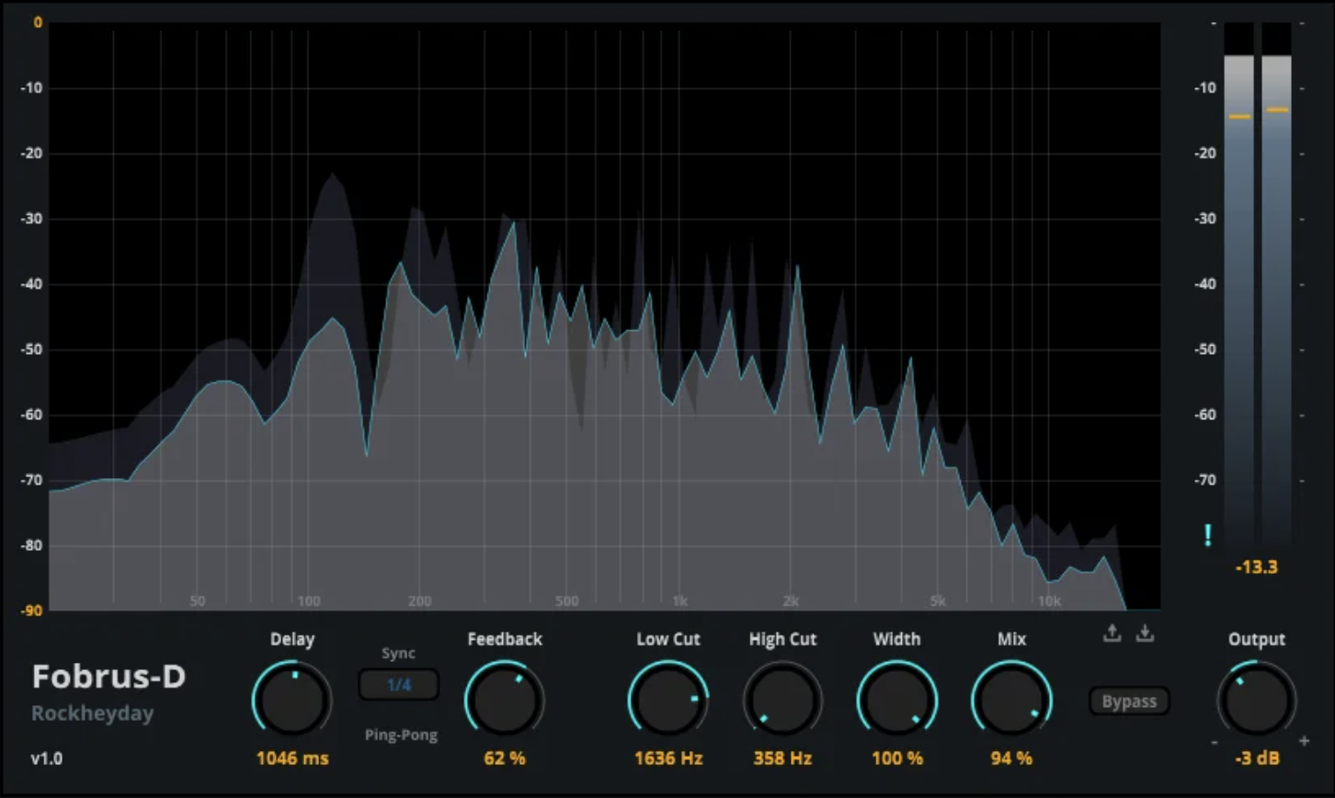Viewport: 1335px width, 798px height.
Task: Click the Delay label text
Action: [292, 639]
